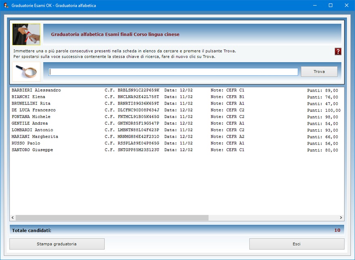Minimize the Graduatorie Esami OK window
Viewport: 355px width, 260px height.
315,5
